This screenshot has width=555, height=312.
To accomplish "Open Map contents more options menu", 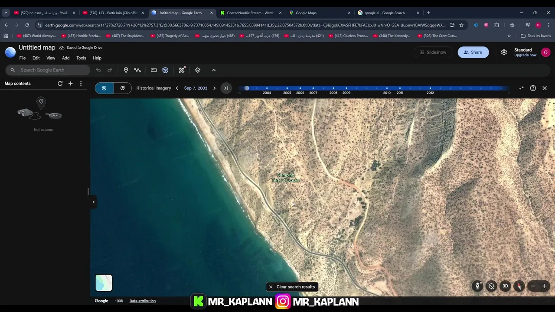I will click(81, 83).
